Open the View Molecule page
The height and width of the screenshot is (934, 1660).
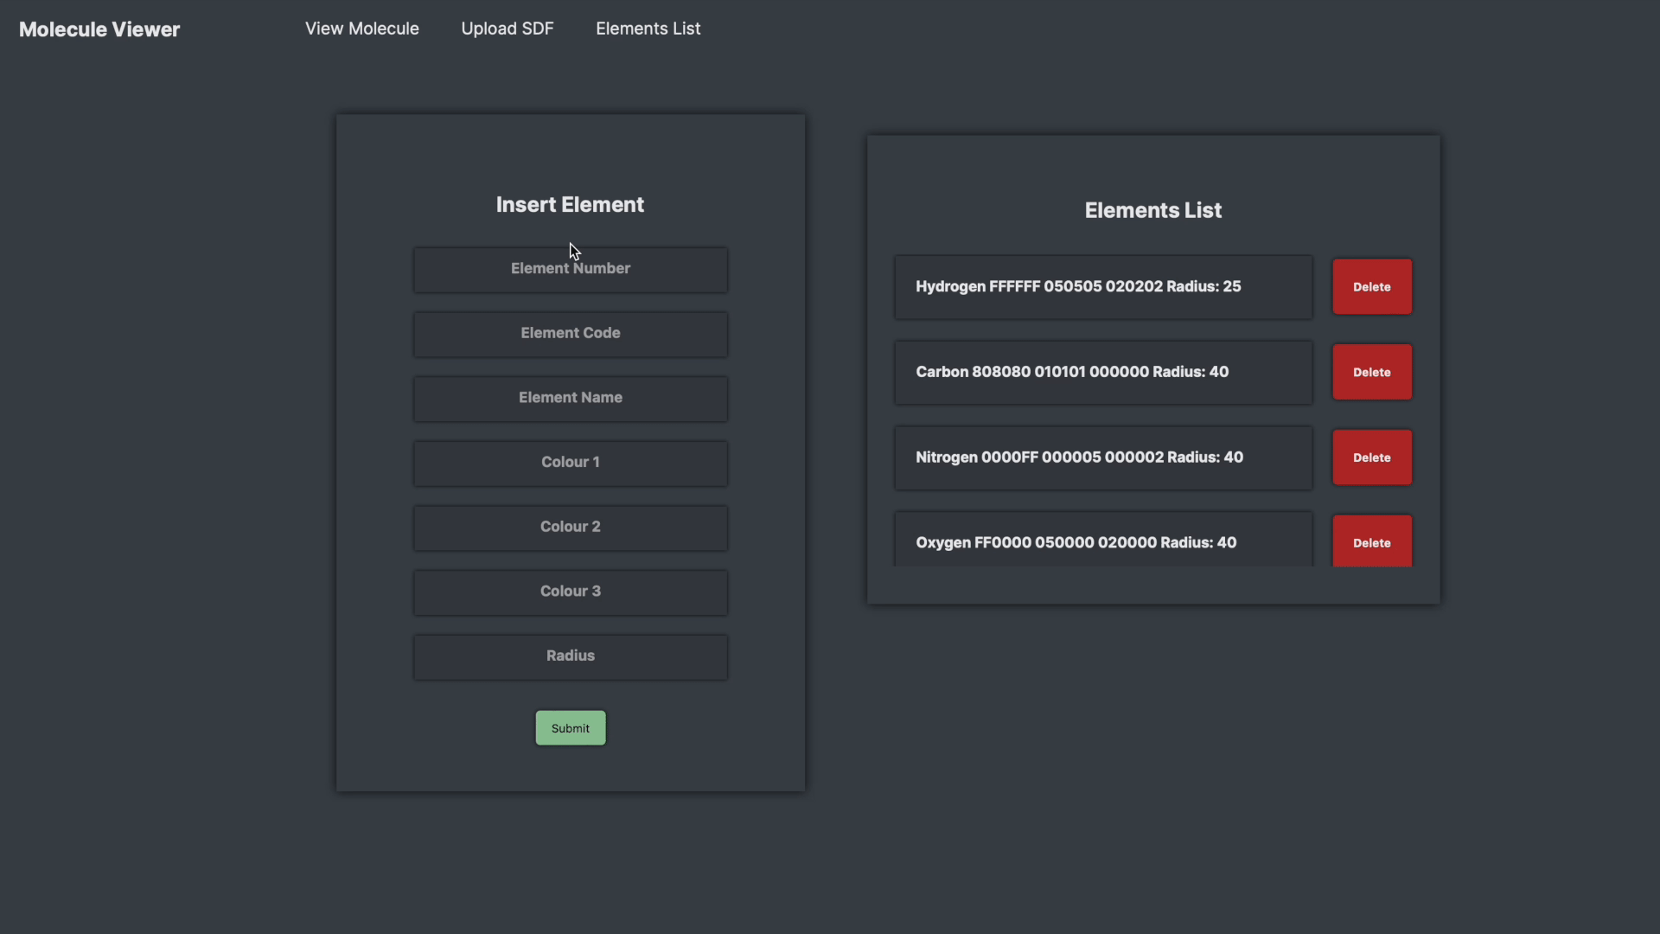click(x=361, y=29)
